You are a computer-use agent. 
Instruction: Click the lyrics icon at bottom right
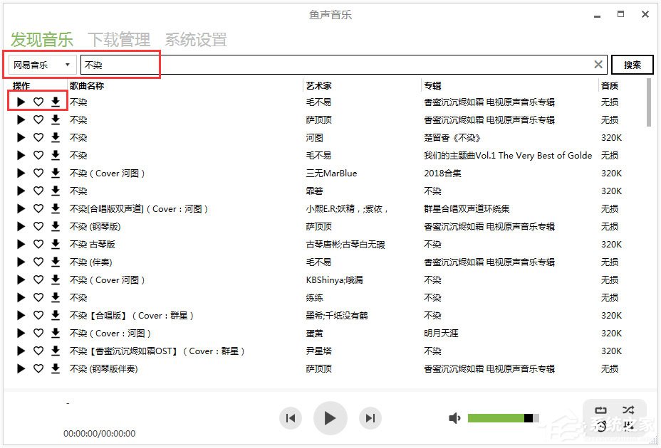(628, 427)
